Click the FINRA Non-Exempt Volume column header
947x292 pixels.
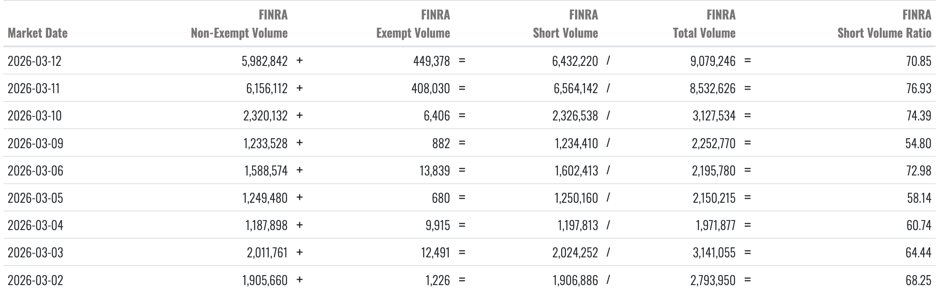tap(239, 24)
